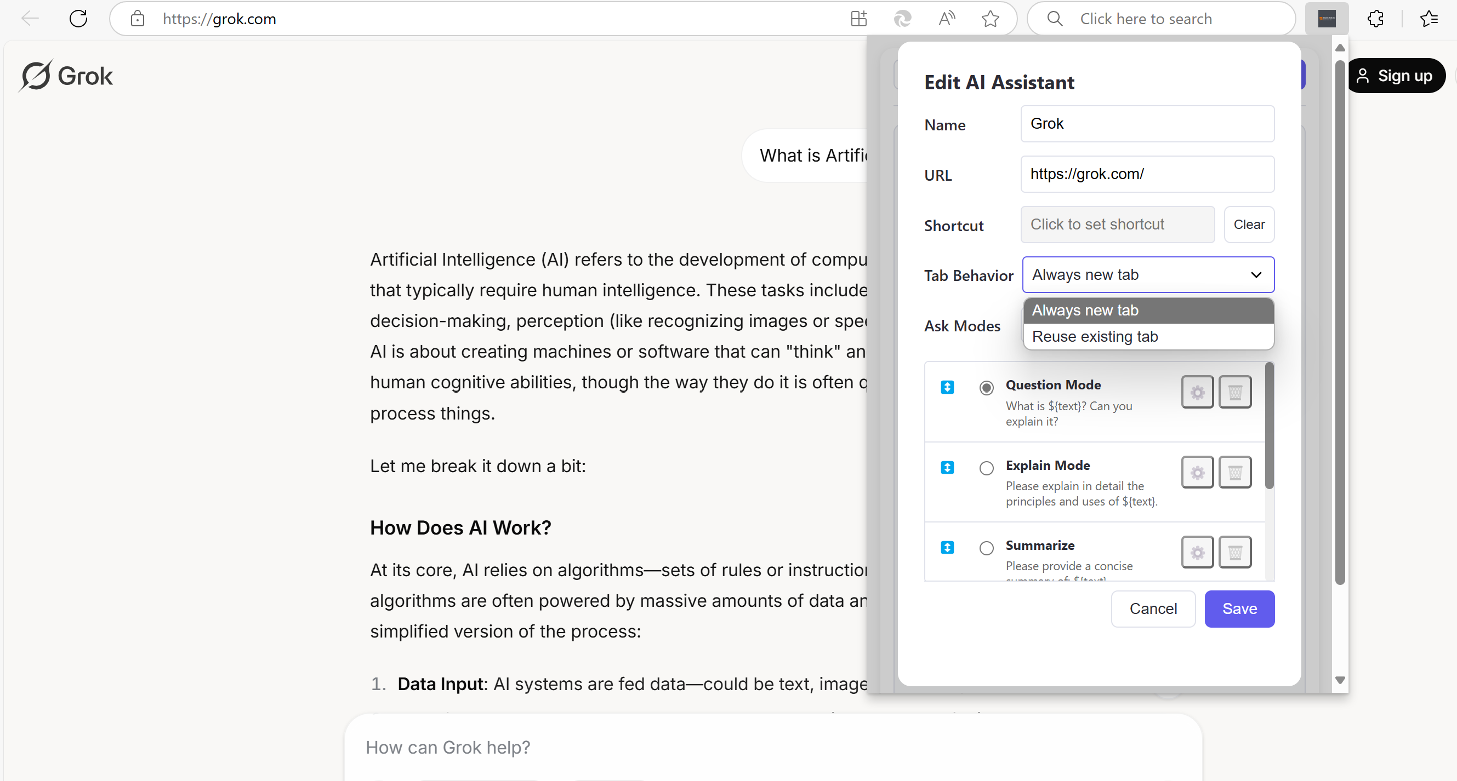Add page to favorites star
Viewport: 1457px width, 781px height.
click(990, 19)
